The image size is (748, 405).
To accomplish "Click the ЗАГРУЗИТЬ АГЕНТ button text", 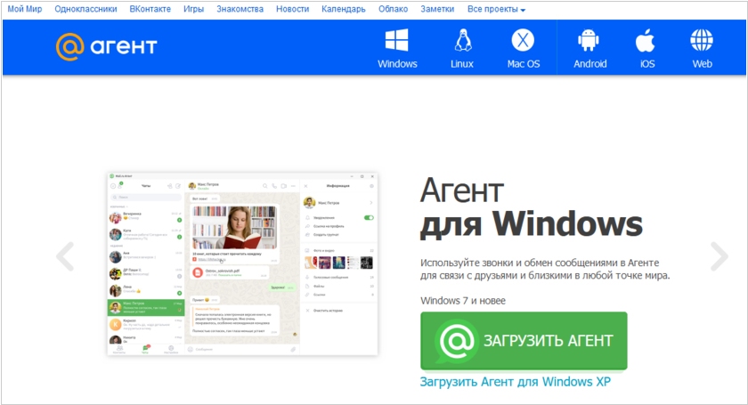I will tap(549, 341).
